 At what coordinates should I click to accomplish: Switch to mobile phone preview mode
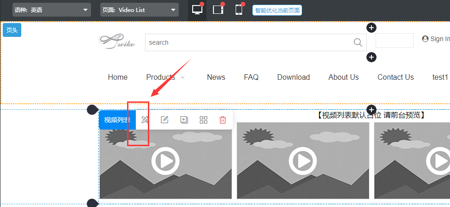239,10
